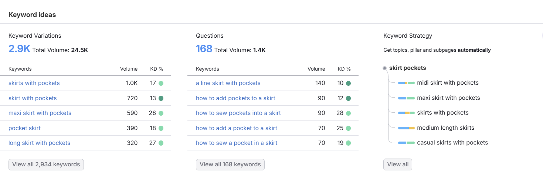Click KD % header in Questions table
The image size is (543, 180).
point(344,69)
